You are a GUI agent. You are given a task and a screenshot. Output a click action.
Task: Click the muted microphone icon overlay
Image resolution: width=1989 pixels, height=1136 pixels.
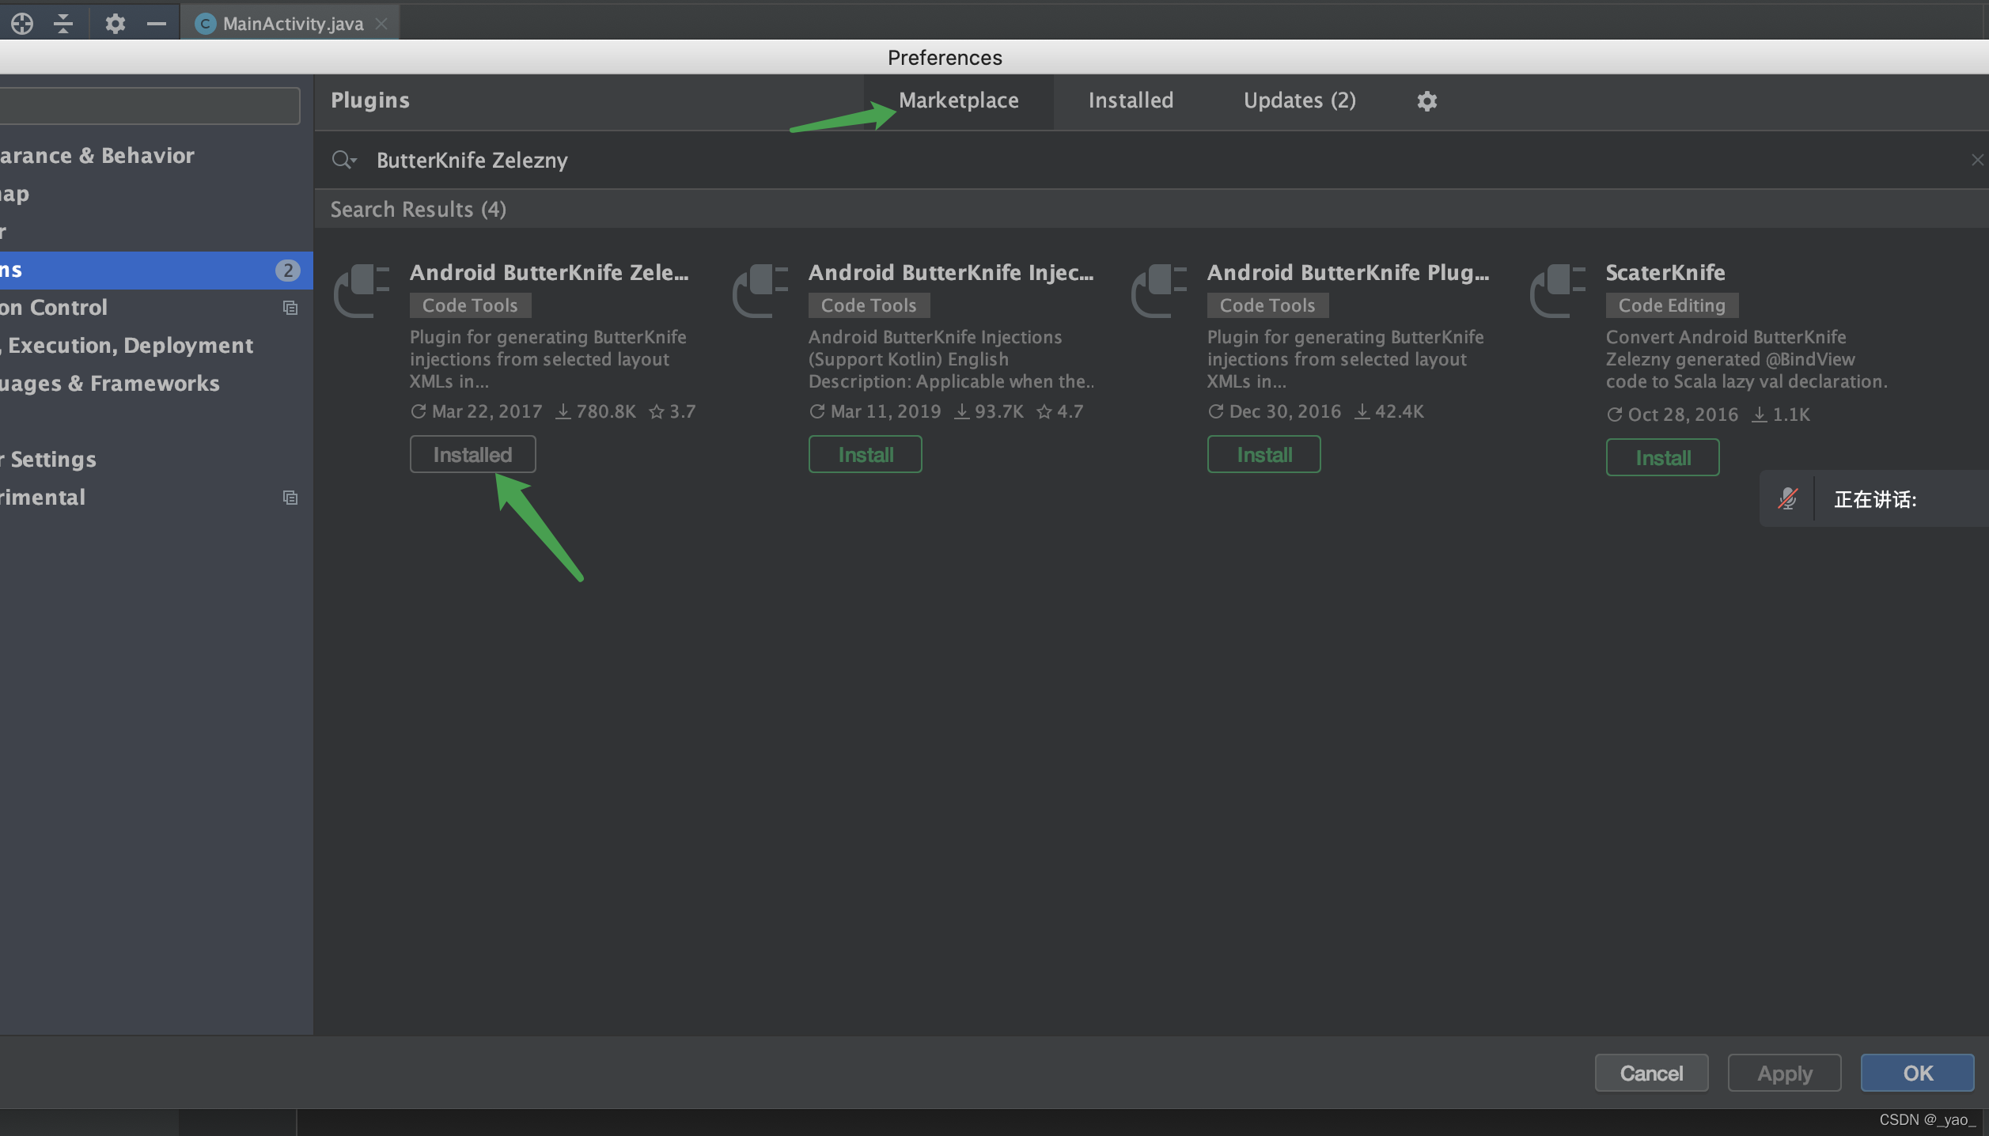(1788, 498)
